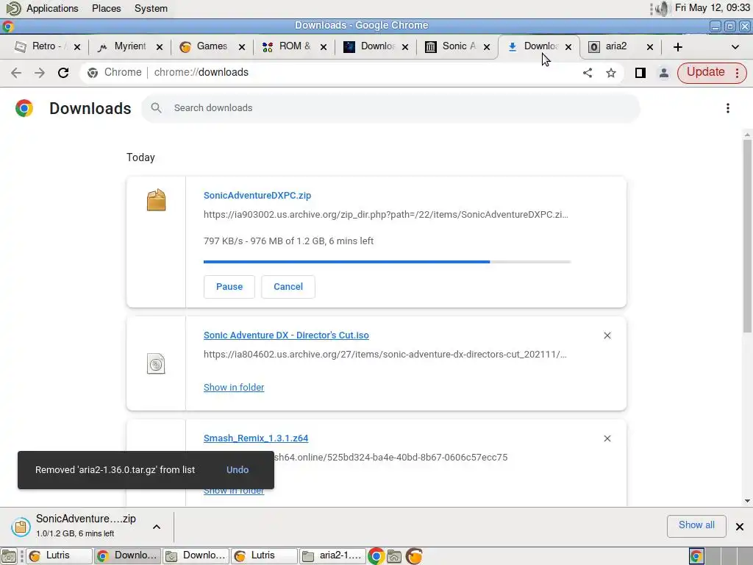Viewport: 753px width, 565px height.
Task: Remove Smash_Remix_1.3.1.z64 from list
Action: pos(607,438)
